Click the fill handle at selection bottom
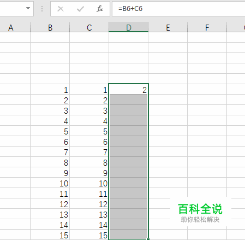The width and height of the screenshot is (245, 240). [148, 239]
